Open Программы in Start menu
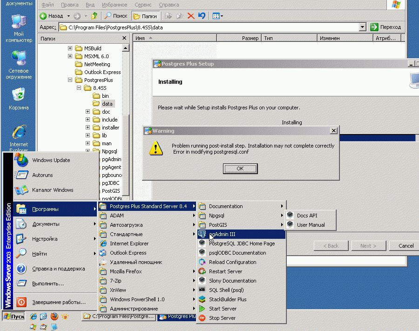The width and height of the screenshot is (419, 331). (55, 209)
